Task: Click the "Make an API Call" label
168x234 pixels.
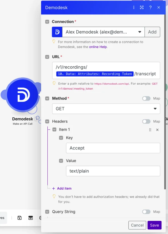Action: tap(22, 124)
